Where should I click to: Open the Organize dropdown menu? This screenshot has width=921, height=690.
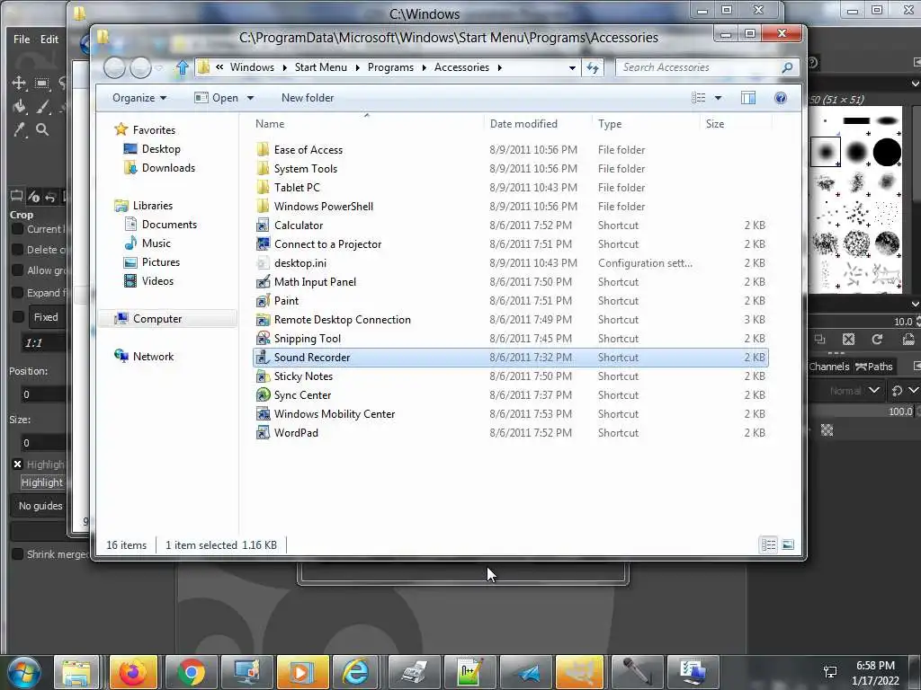pos(139,98)
